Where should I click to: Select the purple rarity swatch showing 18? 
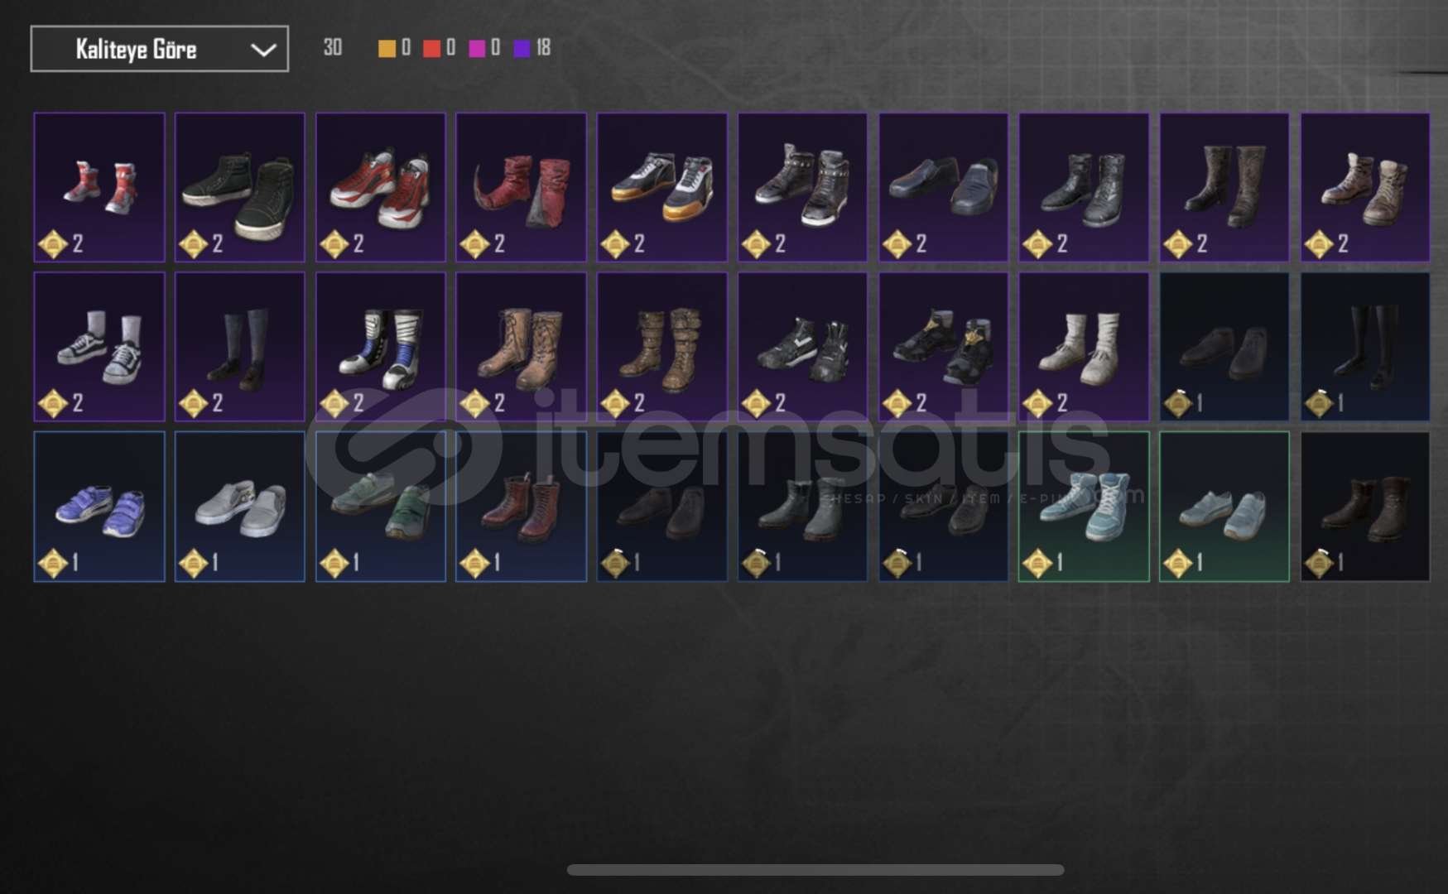[532, 48]
